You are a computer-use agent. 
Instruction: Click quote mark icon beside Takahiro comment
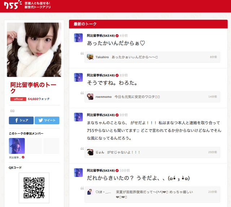[82, 53]
